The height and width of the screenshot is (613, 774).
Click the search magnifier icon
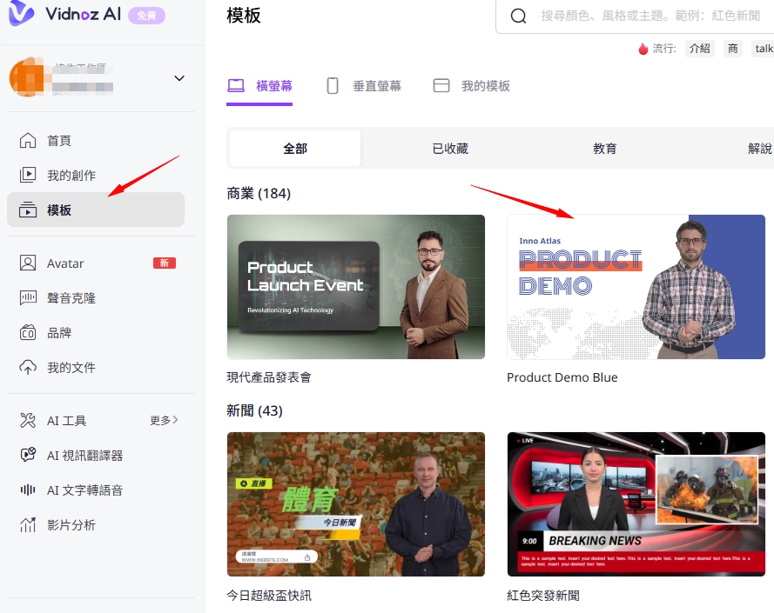(518, 16)
